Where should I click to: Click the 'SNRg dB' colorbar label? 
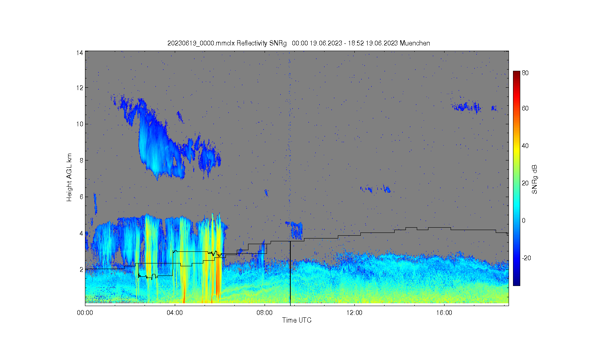coord(535,179)
